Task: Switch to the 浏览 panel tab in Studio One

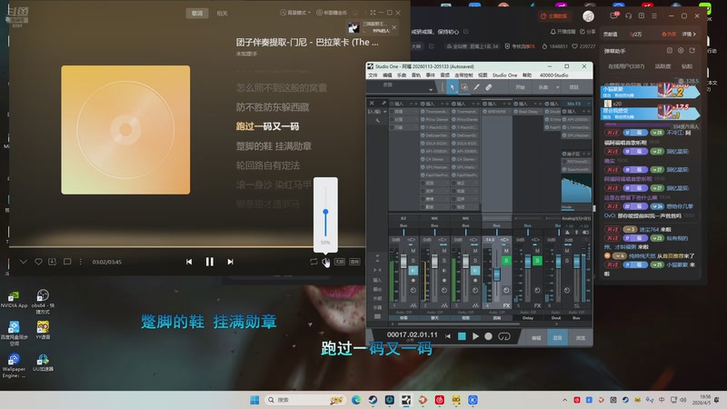Action: [580, 338]
